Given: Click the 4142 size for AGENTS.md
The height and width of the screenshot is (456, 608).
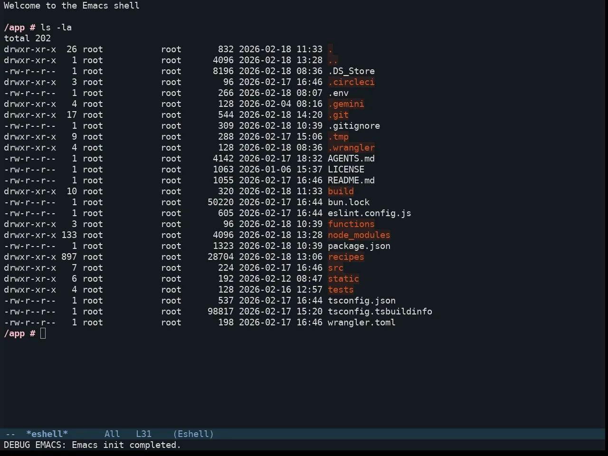Looking at the screenshot, I should 223,159.
